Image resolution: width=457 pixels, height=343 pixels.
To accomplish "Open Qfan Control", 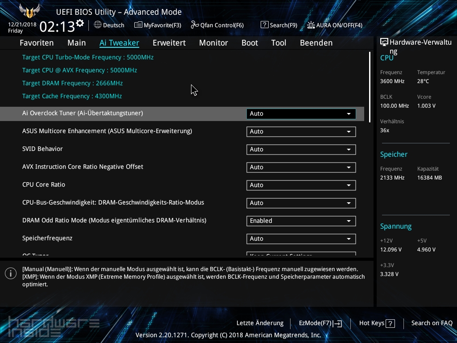I will pos(217,25).
